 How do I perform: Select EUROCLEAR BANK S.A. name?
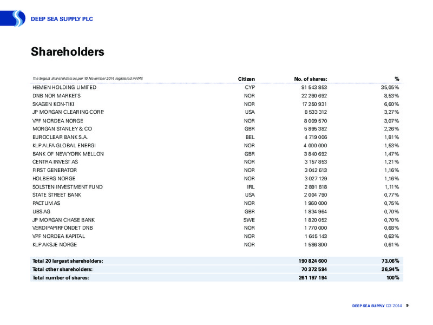click(60, 137)
